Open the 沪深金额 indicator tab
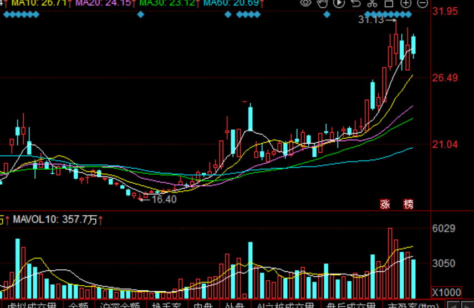Screen dimensions: 474x308 (x=120, y=305)
